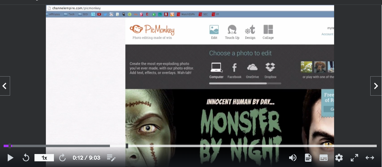Click the 'Monster by Night' banner
The image size is (382, 167).
[x=230, y=128]
